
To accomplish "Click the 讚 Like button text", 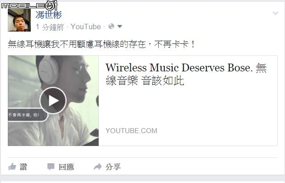I will coord(23,167).
